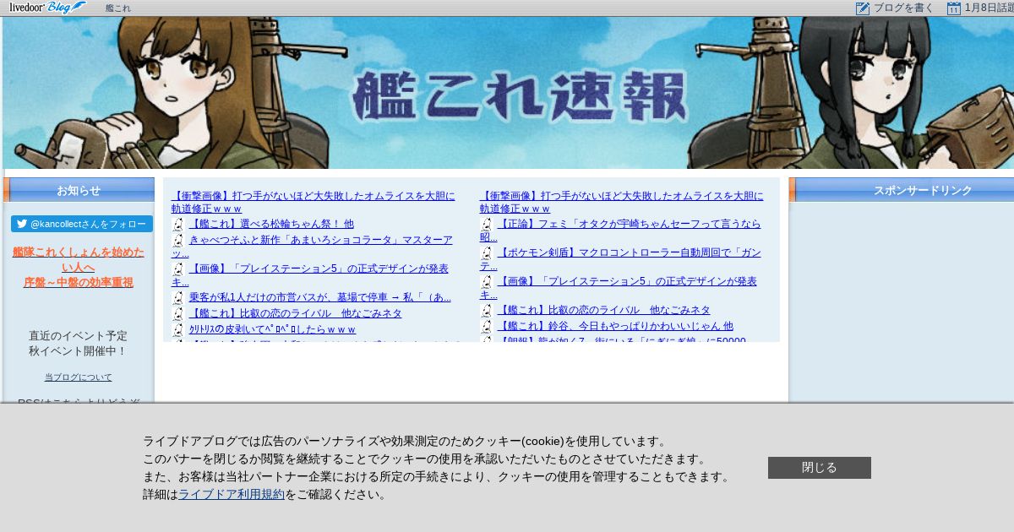Click the icon beside left-column 【画像】プレイステーション5 link
The height and width of the screenshot is (532, 1014).
pyautogui.click(x=178, y=269)
